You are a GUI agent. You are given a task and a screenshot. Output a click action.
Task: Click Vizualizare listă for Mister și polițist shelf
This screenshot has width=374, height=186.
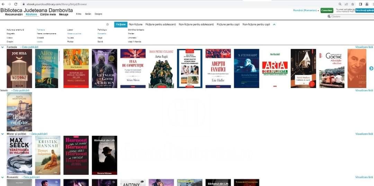tap(364, 134)
